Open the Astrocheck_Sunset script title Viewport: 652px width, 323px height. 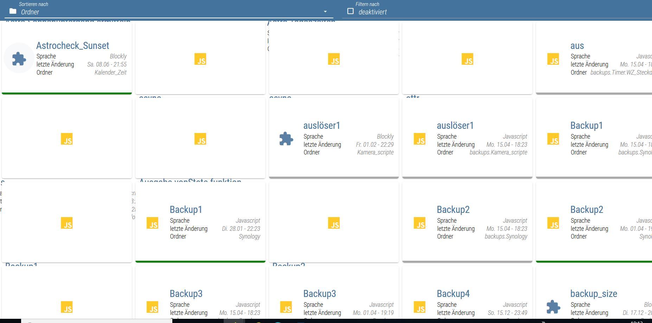[x=73, y=46]
